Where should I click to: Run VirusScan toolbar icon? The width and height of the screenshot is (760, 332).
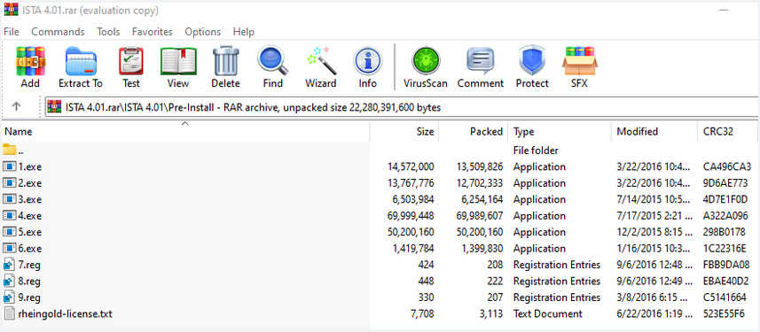pos(426,61)
